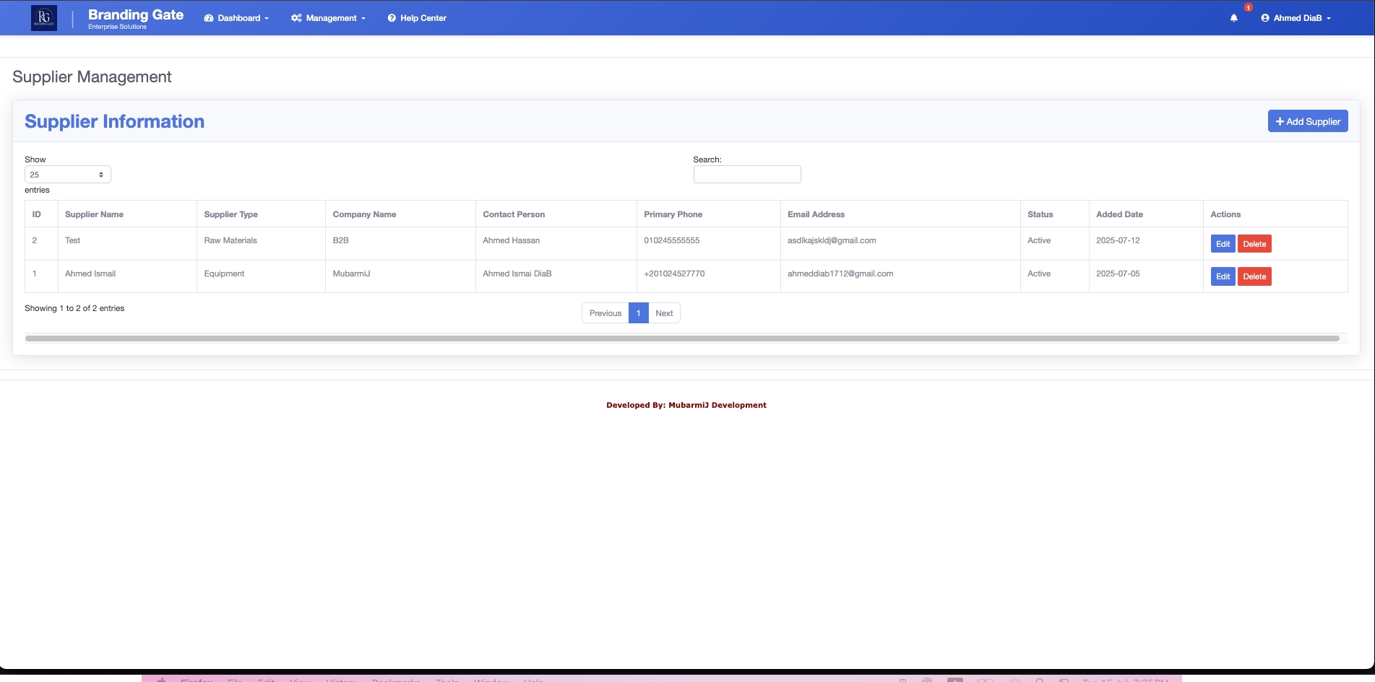Go to Previous page of results

tap(605, 313)
